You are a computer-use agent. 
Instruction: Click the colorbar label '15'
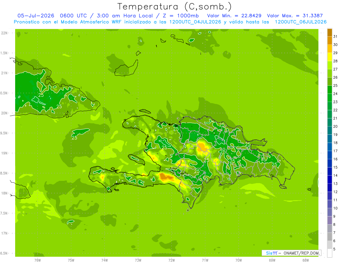pyautogui.click(x=335, y=167)
